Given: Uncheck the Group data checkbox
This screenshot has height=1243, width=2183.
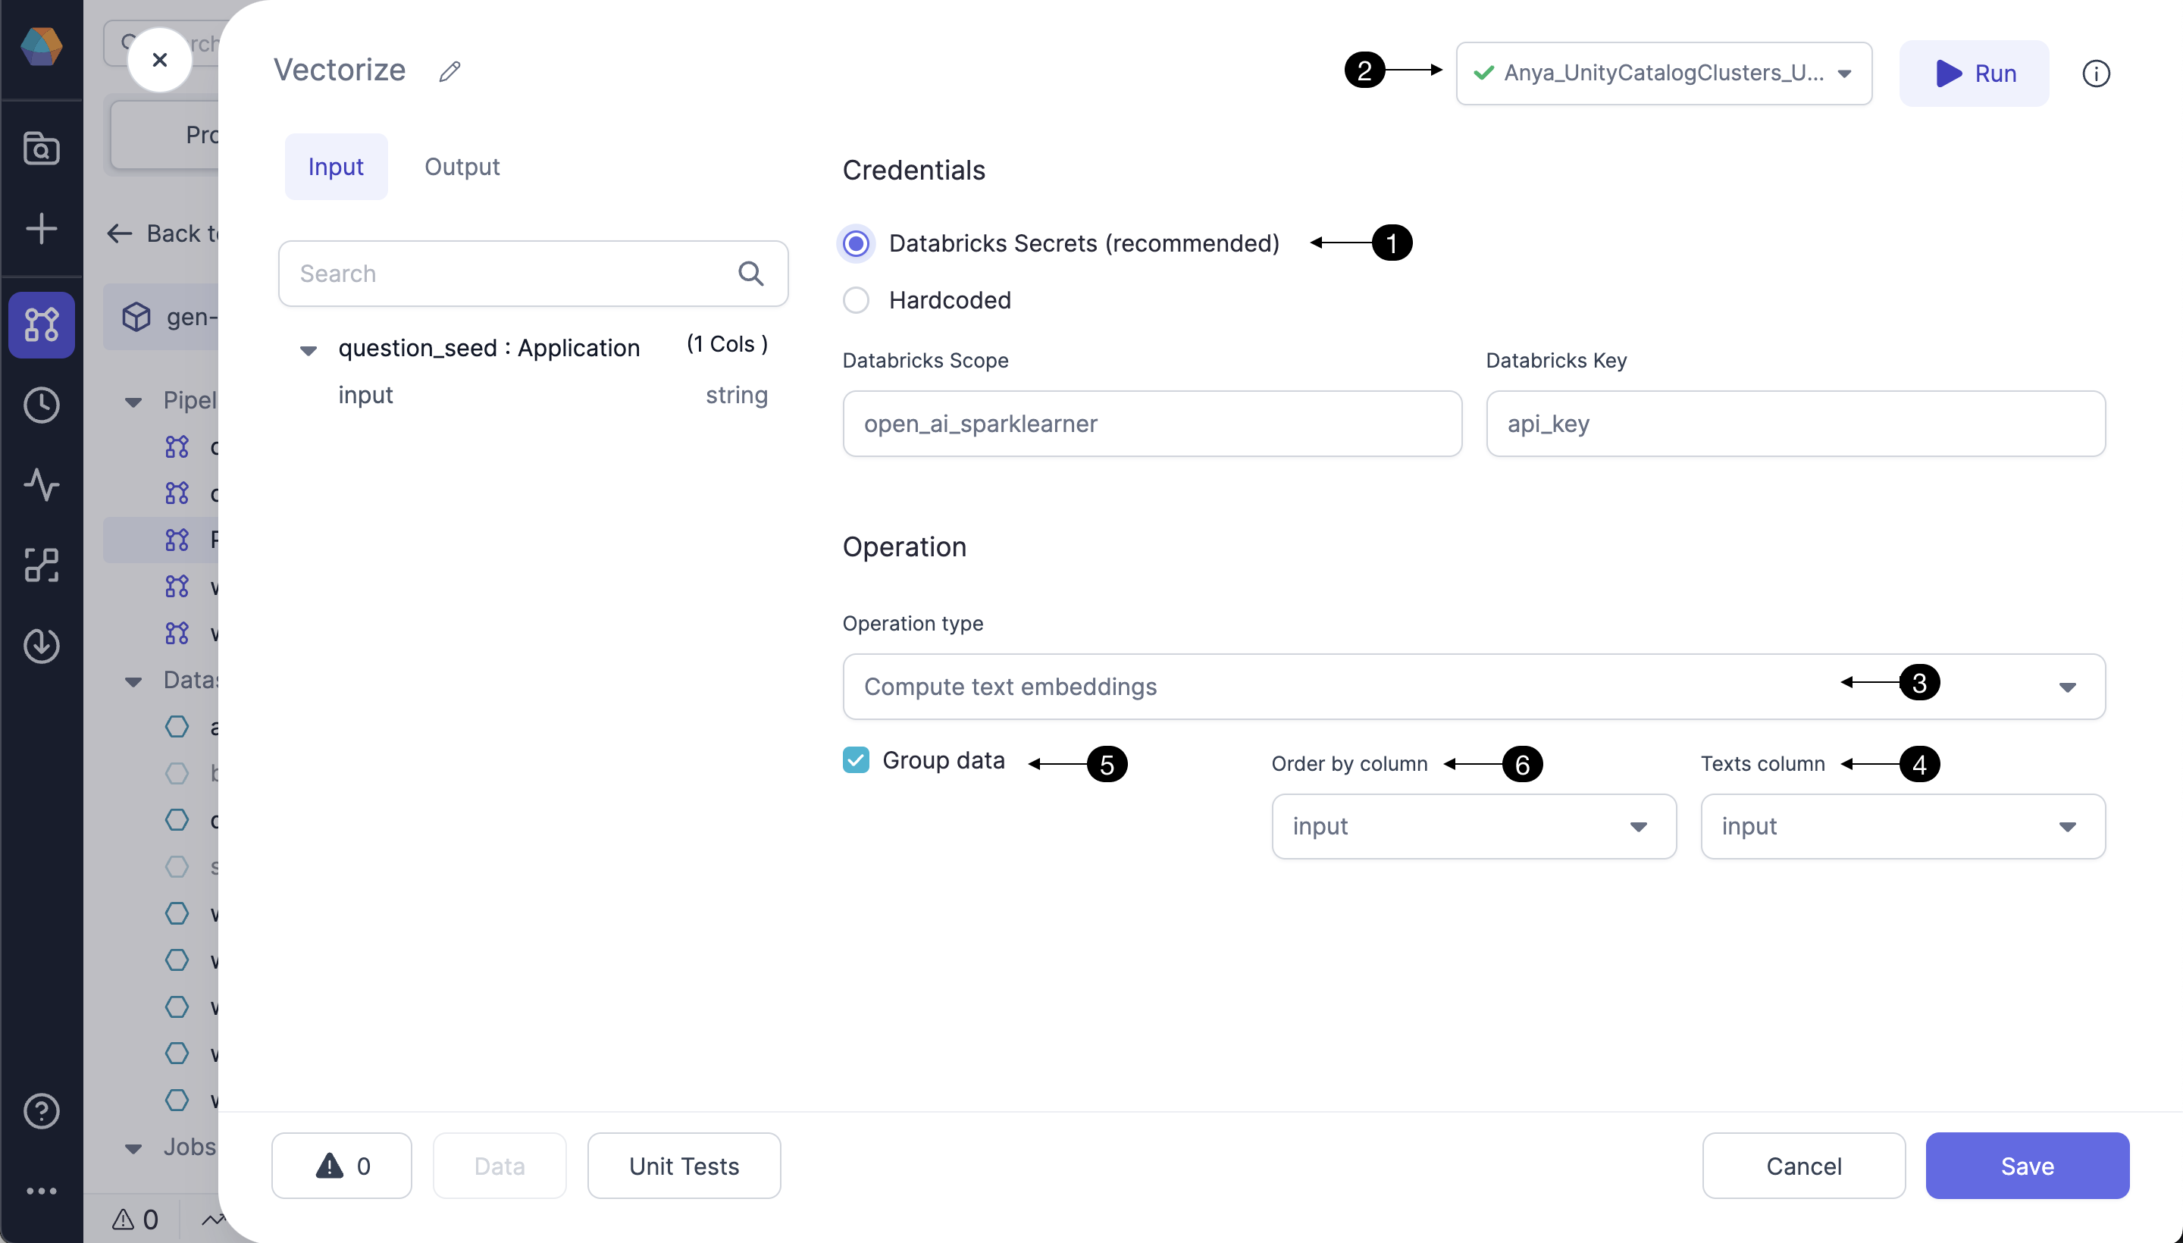Looking at the screenshot, I should pyautogui.click(x=856, y=759).
